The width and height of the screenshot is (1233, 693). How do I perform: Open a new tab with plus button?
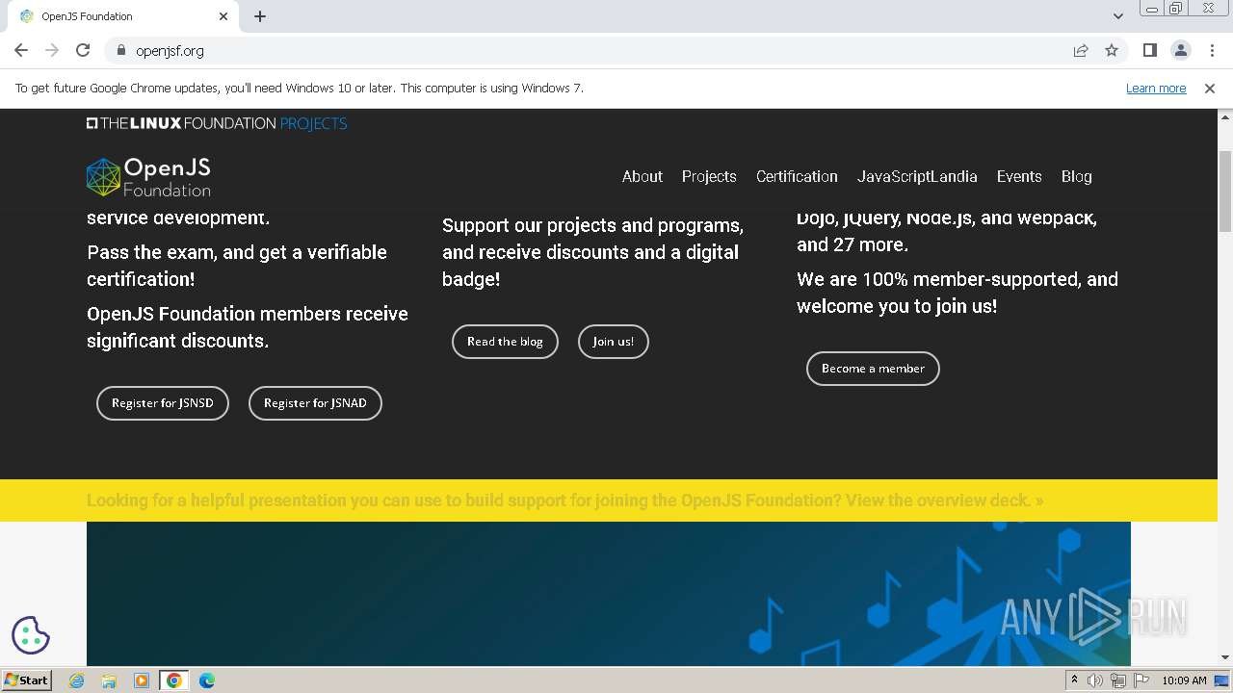(x=260, y=16)
